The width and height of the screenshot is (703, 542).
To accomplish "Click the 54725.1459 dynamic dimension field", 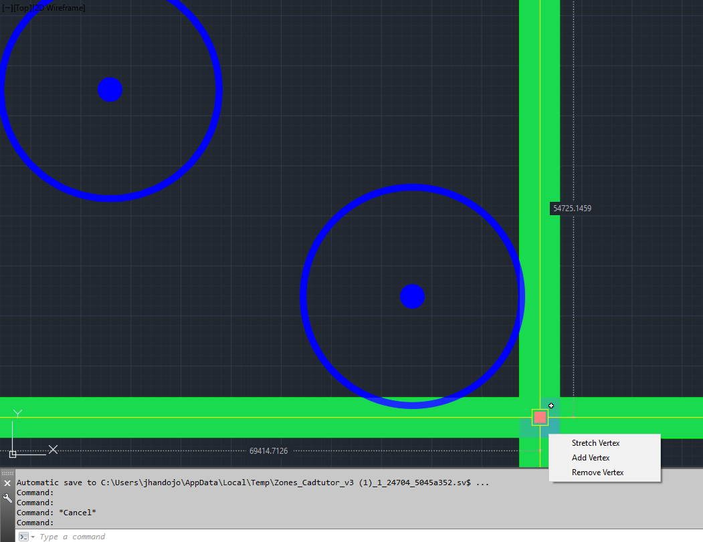I will tap(572, 209).
